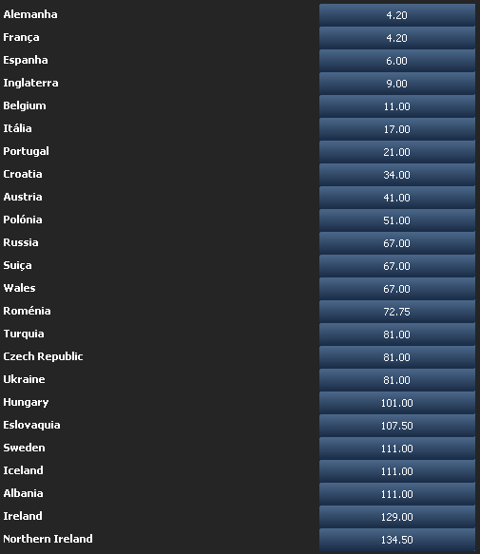Viewport: 480px width, 554px height.
Task: Select Belgium odds 11.00
Action: coord(397,106)
